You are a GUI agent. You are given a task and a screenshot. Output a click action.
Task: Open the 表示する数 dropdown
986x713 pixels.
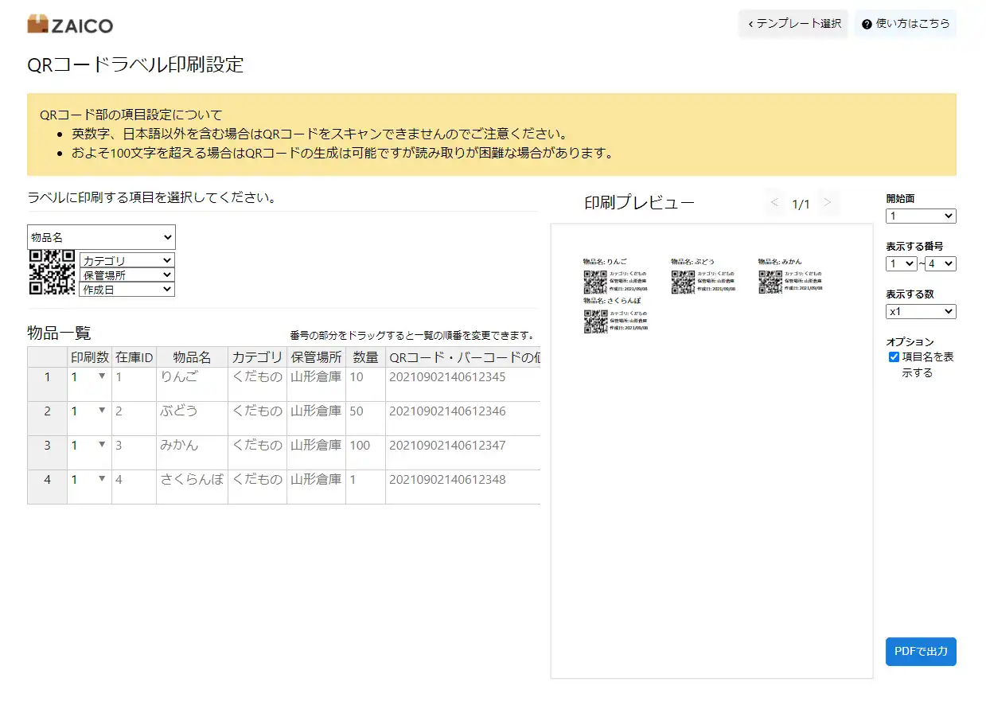920,311
